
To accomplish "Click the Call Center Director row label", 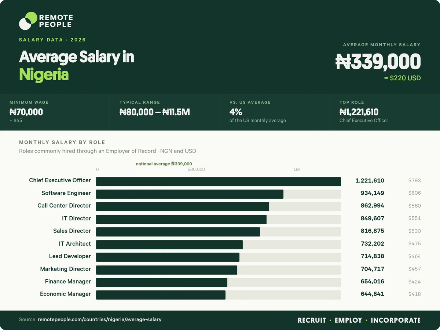I will (64, 205).
